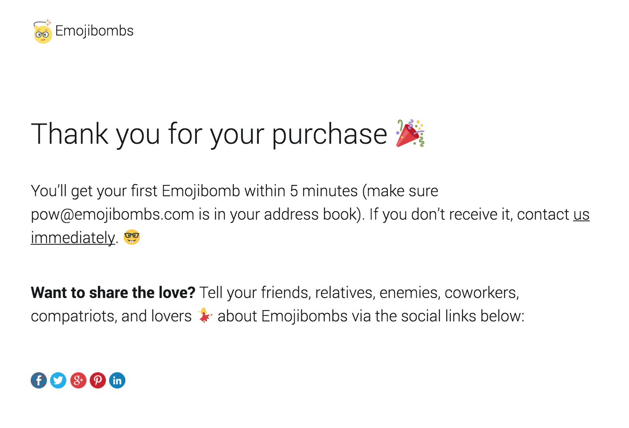Click the Google+ share icon
Viewport: 629px width, 428px height.
click(78, 380)
